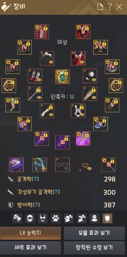The height and width of the screenshot is (257, 127).
Task: Toggle the ninja mask face icon
Action: pos(30,218)
